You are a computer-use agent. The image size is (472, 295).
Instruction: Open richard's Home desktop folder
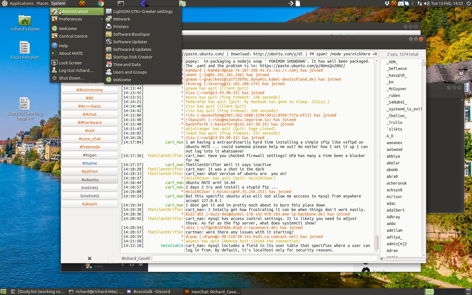(x=25, y=23)
